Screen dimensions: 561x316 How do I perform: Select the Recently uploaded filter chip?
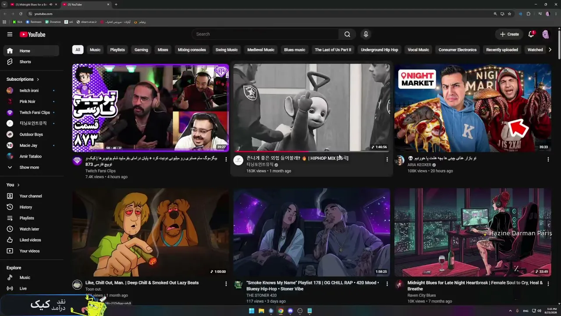[x=502, y=50]
